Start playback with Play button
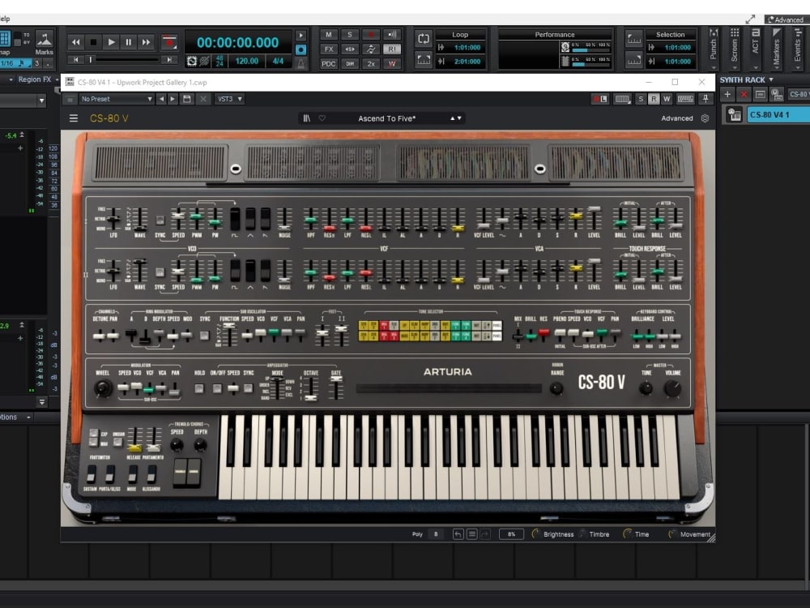Viewport: 810px width, 608px height. pyautogui.click(x=110, y=42)
